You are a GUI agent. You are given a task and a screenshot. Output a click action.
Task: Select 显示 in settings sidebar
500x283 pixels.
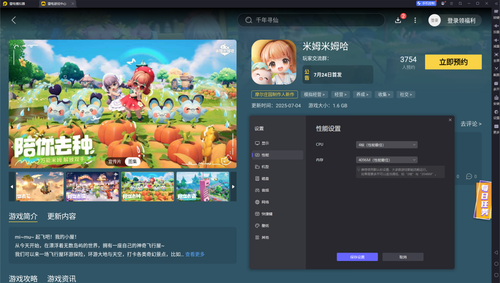click(x=278, y=143)
